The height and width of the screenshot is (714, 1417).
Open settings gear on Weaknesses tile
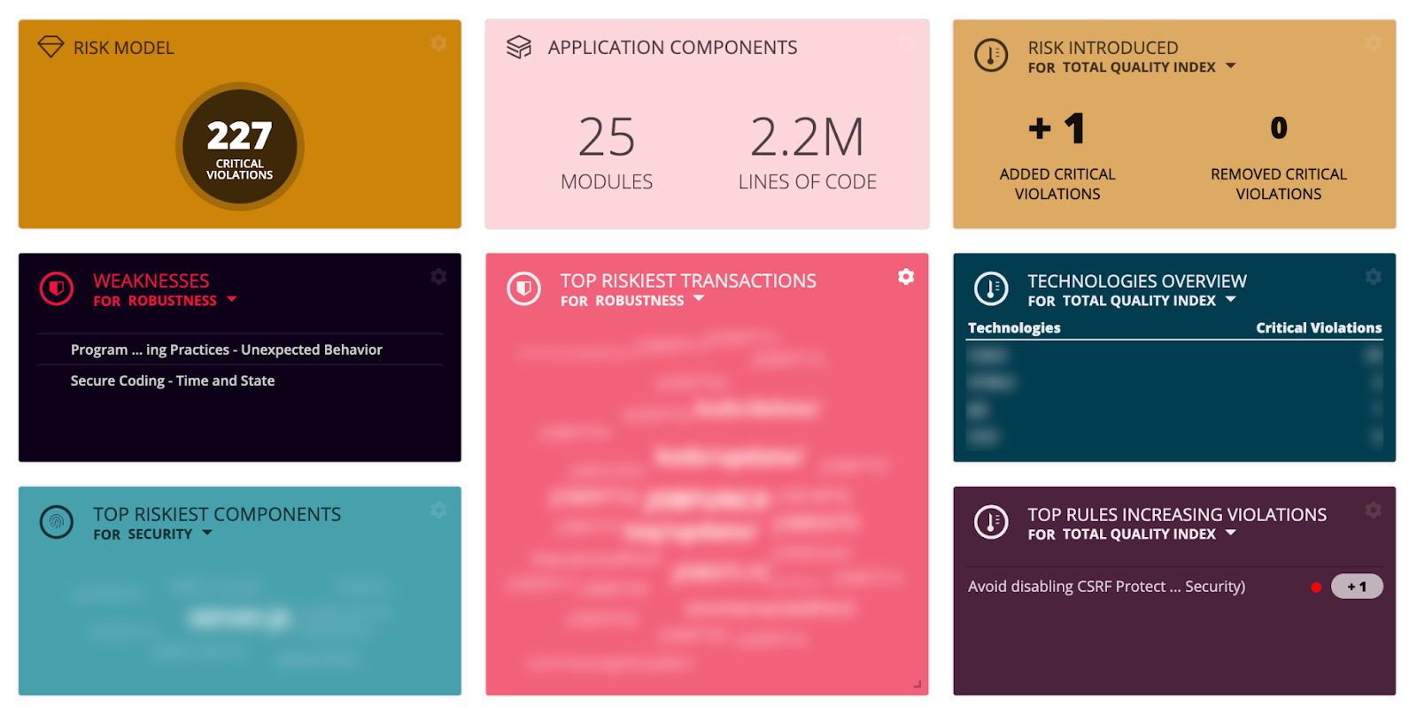click(x=438, y=277)
